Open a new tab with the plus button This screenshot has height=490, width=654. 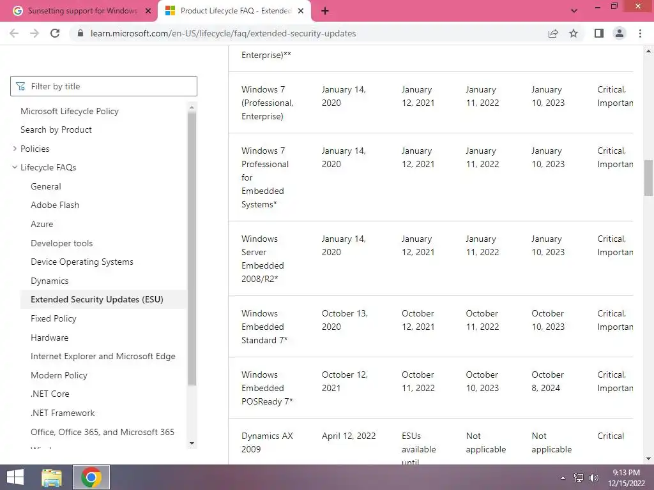pyautogui.click(x=325, y=11)
